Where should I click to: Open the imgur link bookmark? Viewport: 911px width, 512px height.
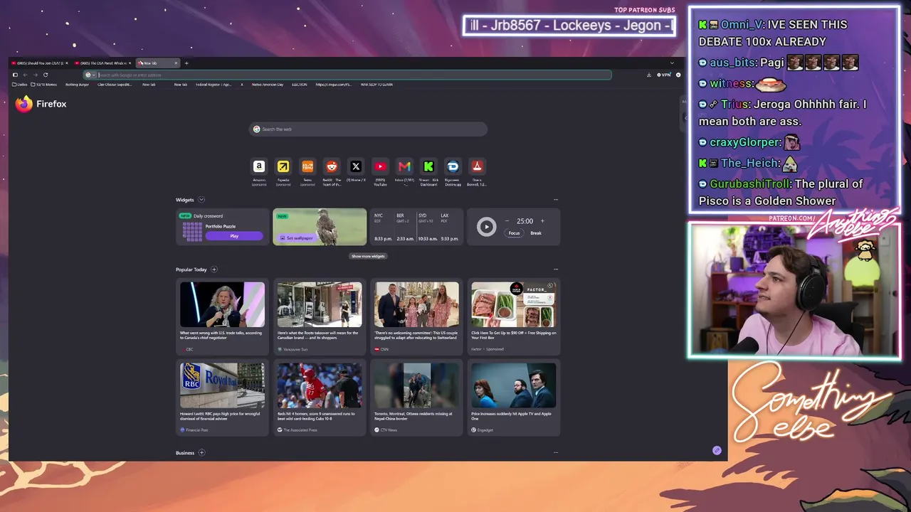click(333, 85)
